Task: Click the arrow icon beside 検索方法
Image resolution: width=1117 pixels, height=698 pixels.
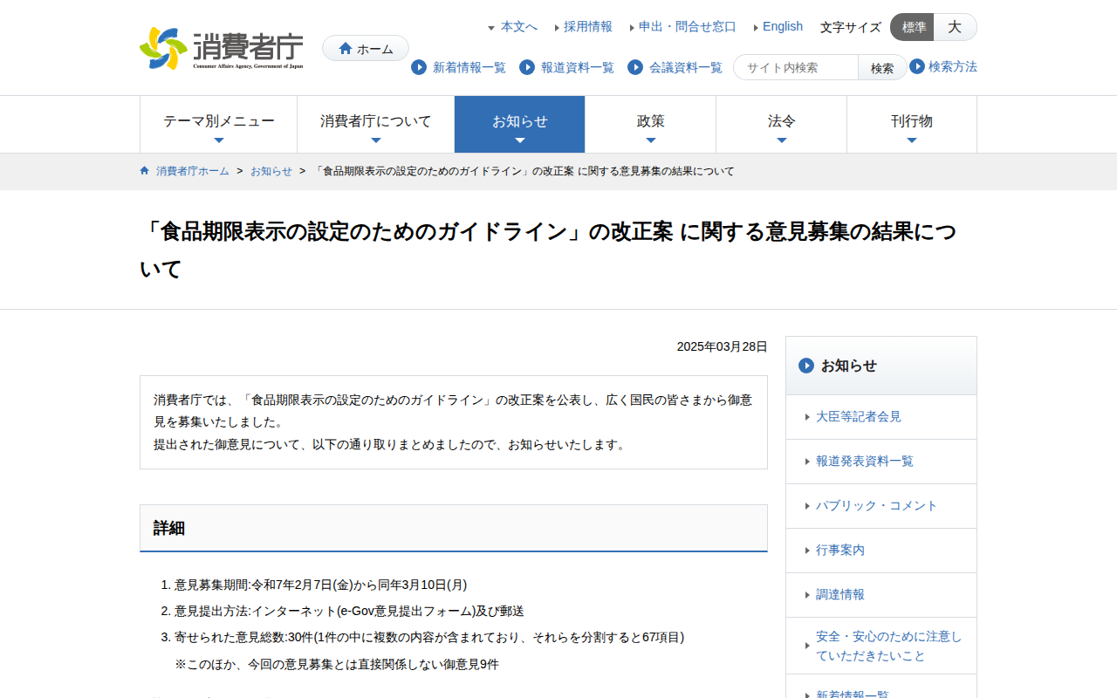Action: 917,66
